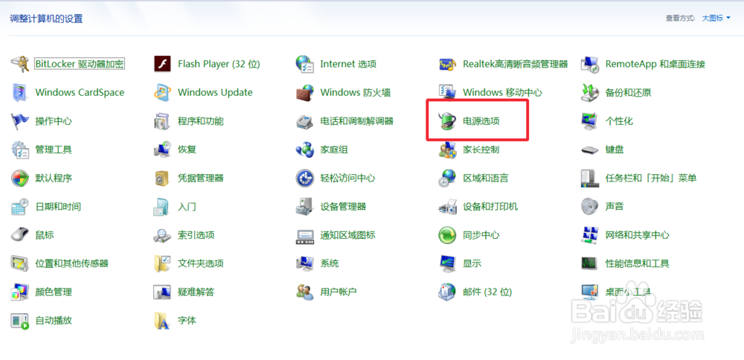Open the 键盘 keyboard icon
Image resolution: width=744 pixels, height=360 pixels.
point(590,150)
